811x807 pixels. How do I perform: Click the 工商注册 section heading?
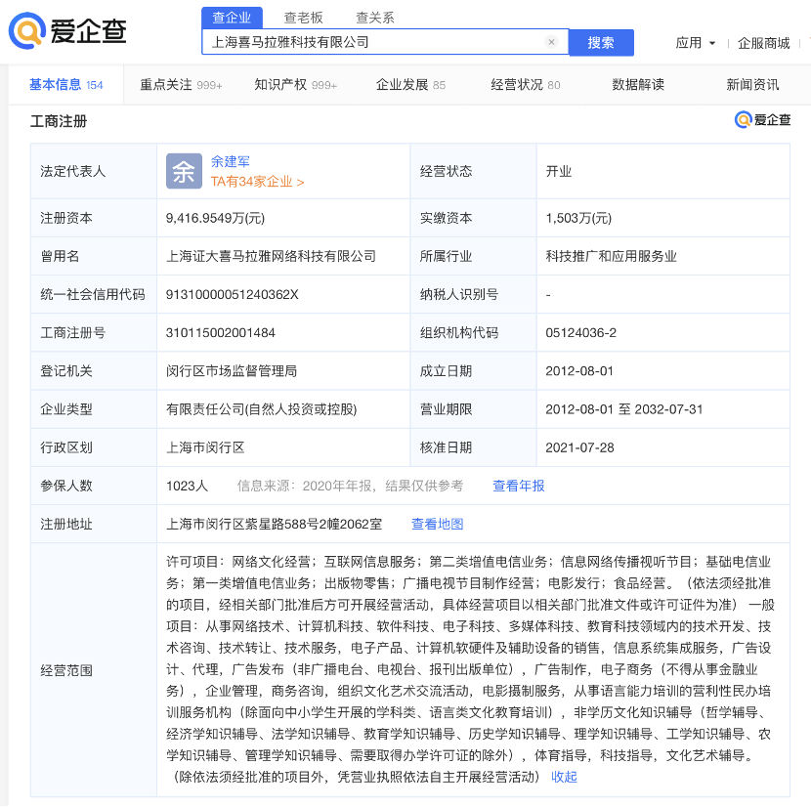coord(59,121)
